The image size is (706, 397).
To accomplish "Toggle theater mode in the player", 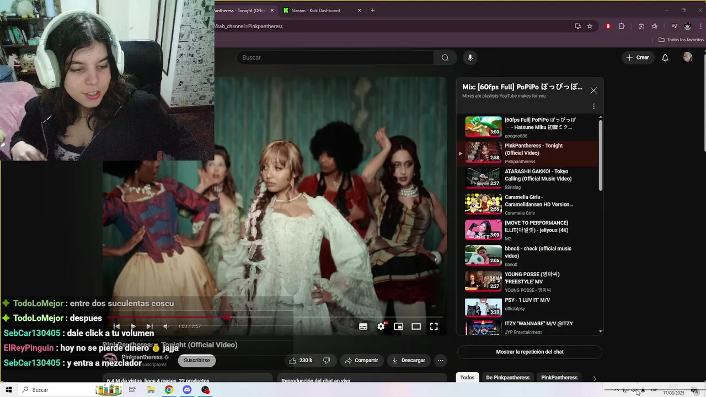I will point(416,326).
